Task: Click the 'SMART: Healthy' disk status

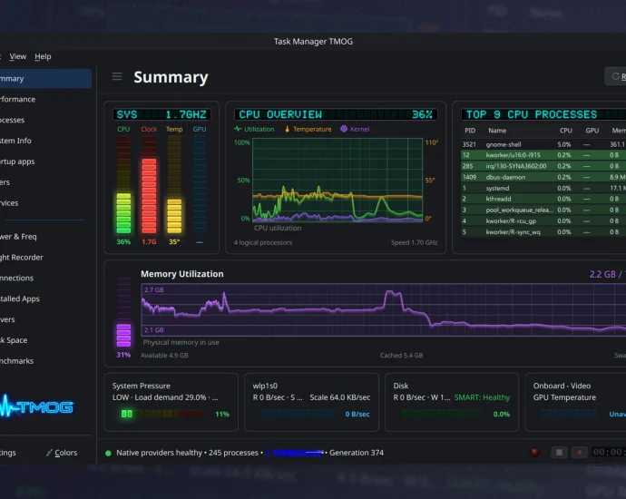Action: point(482,397)
